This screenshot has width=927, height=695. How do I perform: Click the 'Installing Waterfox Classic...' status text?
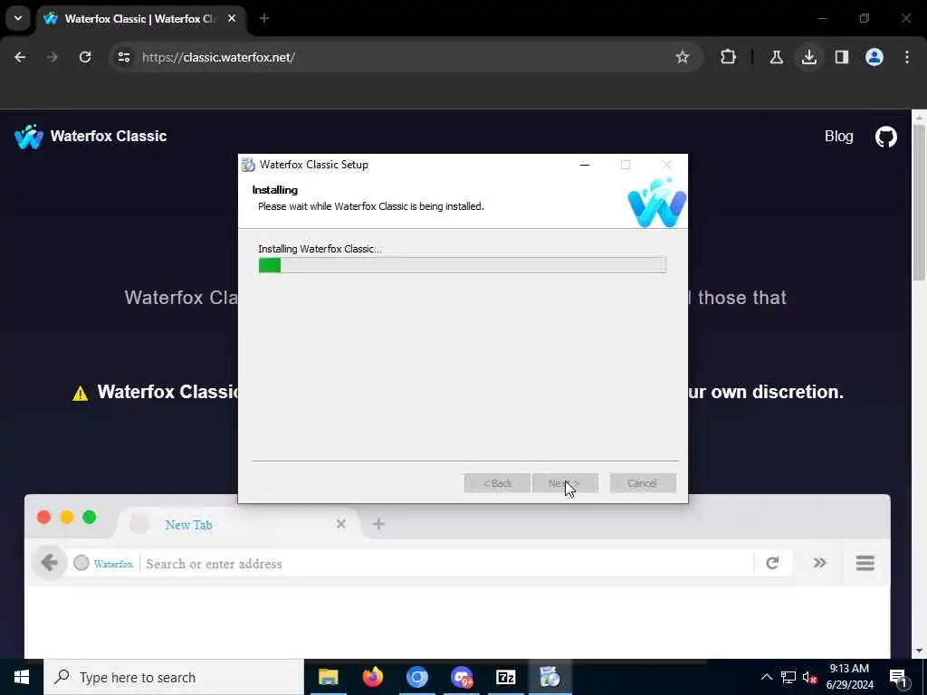320,249
